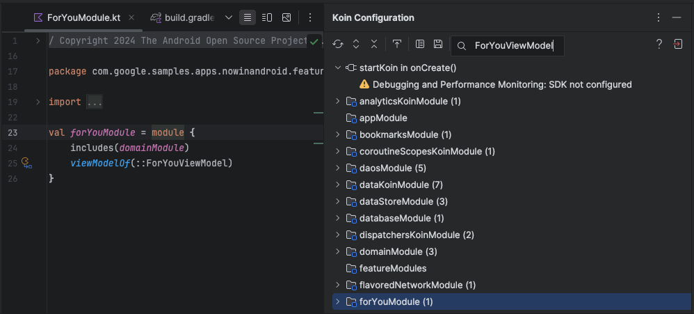
Task: Expand the daosModule (5) tree node
Action: click(x=338, y=168)
